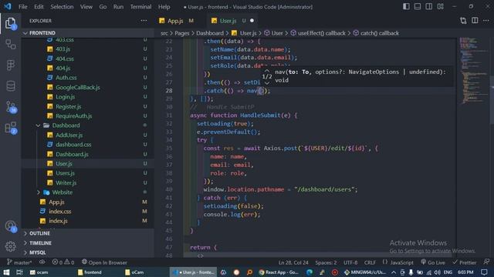
Task: Click Prettier status item
Action: 464,262
